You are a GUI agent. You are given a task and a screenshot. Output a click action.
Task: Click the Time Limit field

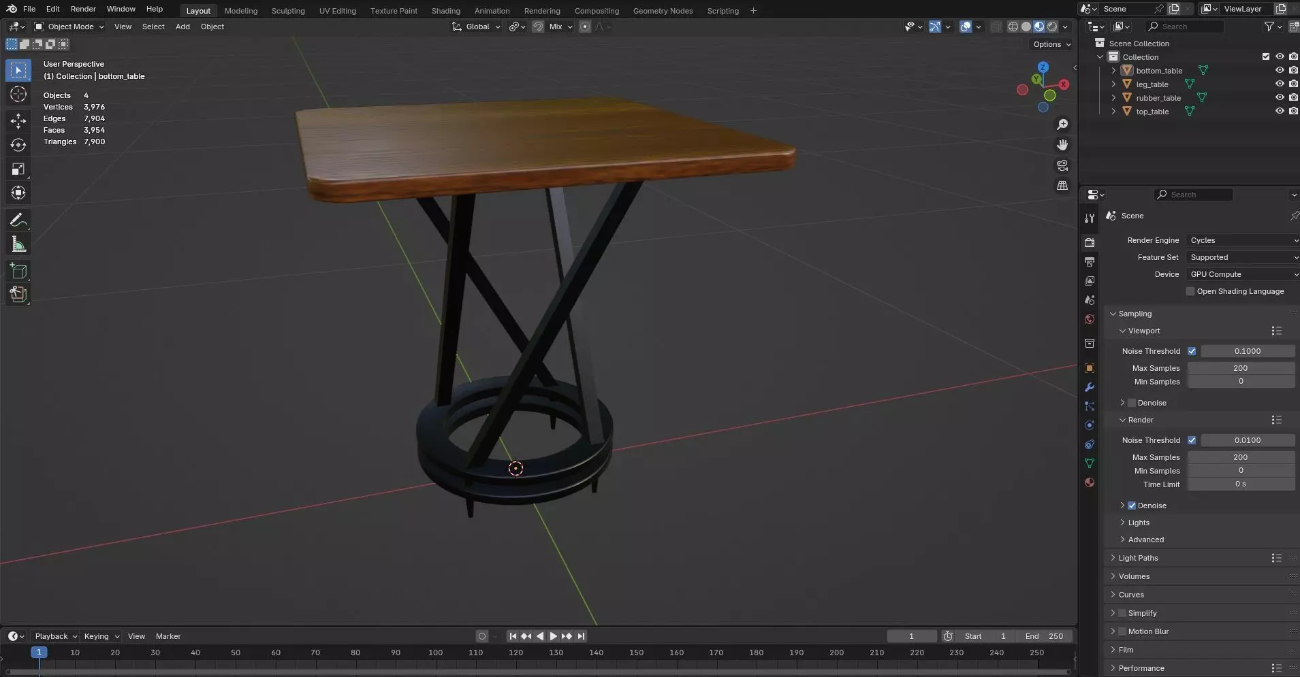(x=1241, y=484)
